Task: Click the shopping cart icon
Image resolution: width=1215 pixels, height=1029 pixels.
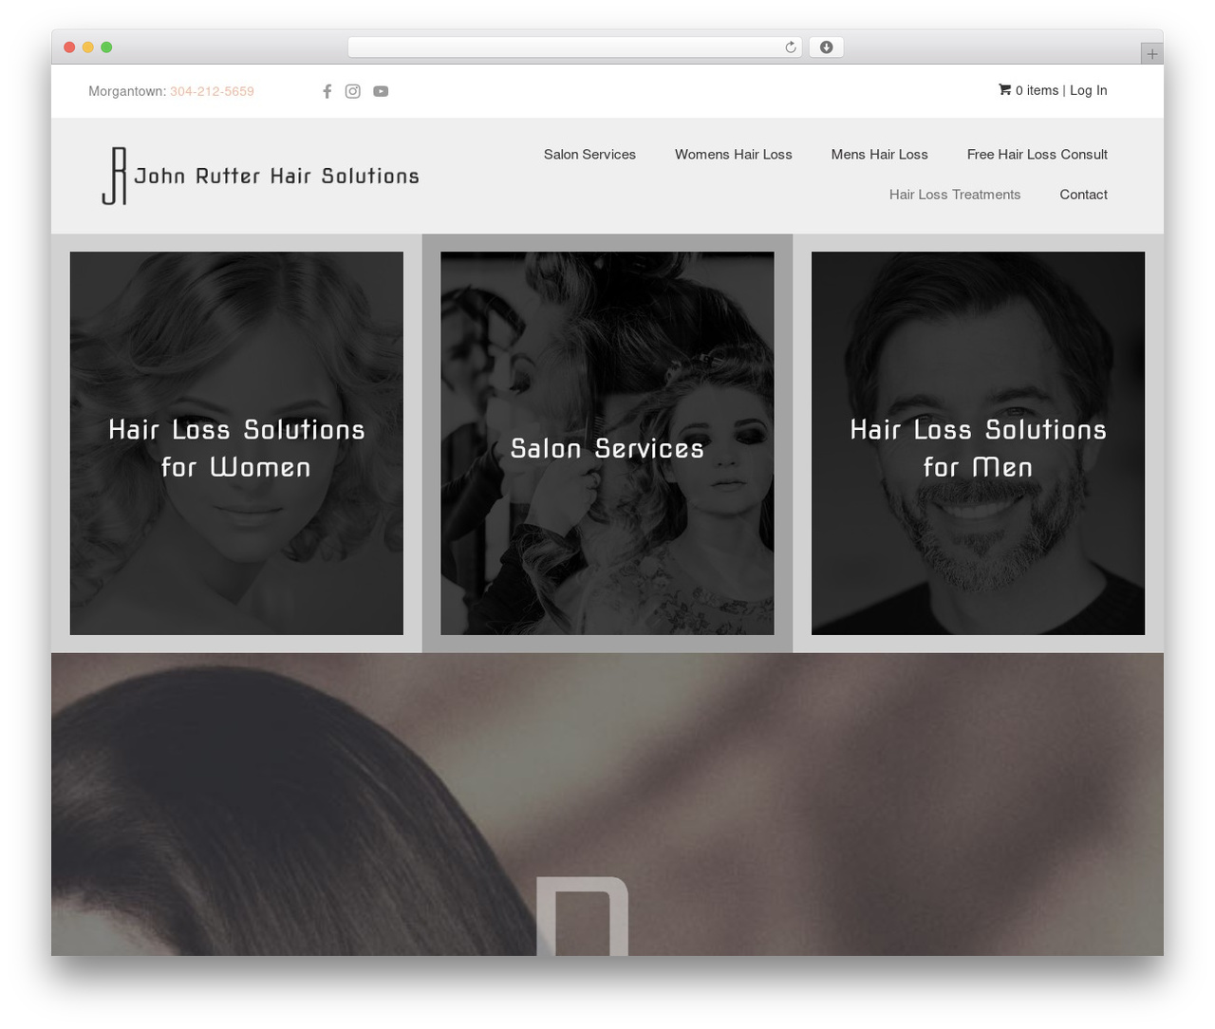Action: tap(1004, 90)
